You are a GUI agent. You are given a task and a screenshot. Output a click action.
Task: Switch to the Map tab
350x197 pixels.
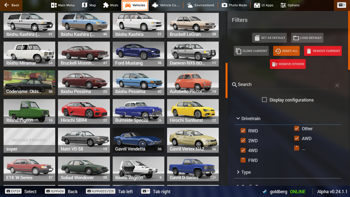click(89, 5)
